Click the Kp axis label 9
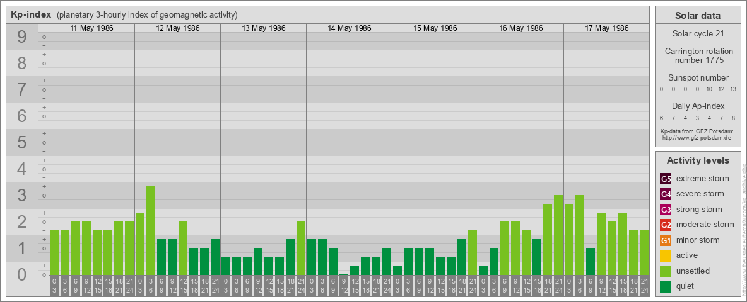 [21, 37]
